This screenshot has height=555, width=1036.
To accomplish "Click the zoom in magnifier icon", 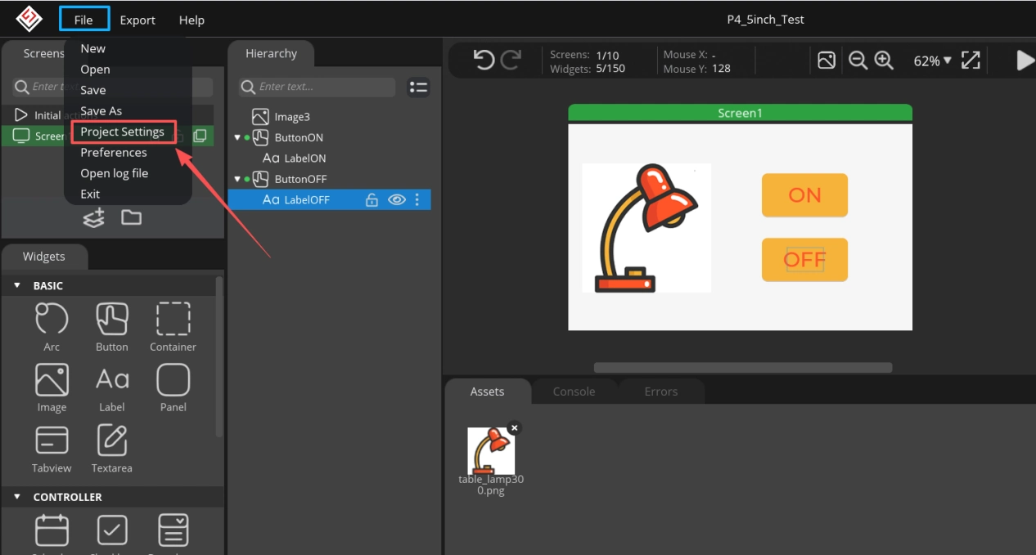I will pos(884,60).
